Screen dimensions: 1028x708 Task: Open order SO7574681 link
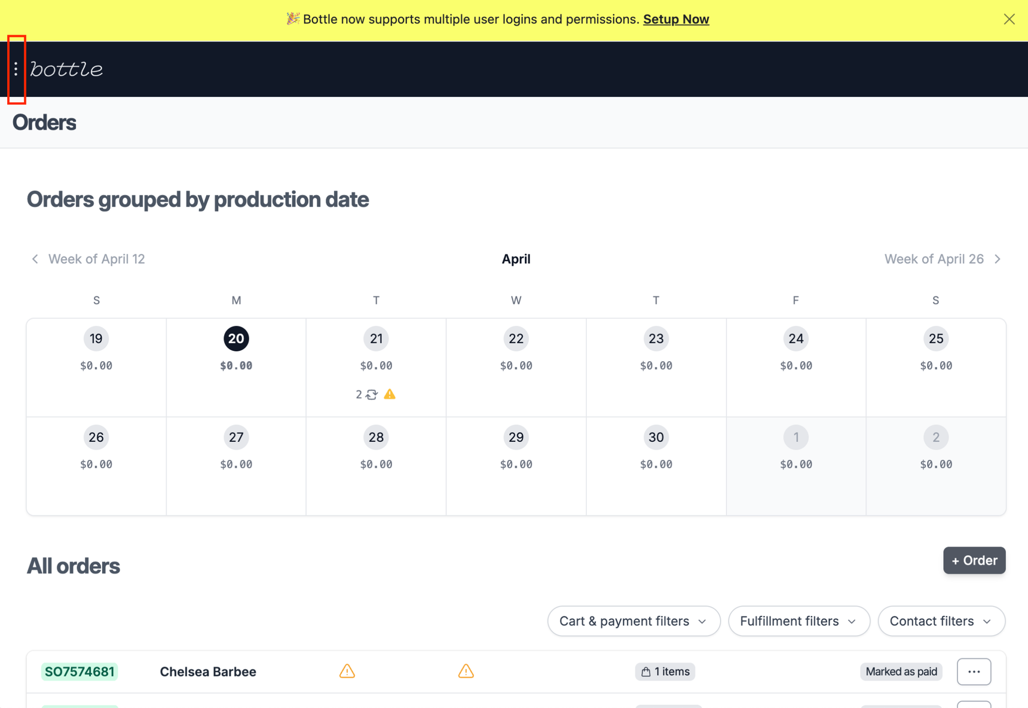pos(79,672)
